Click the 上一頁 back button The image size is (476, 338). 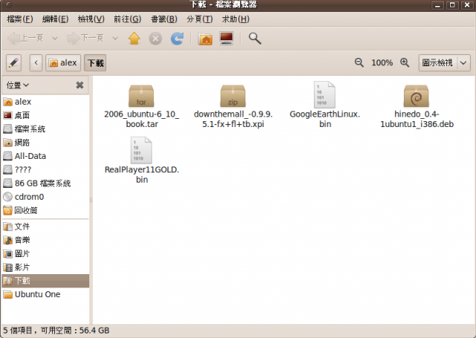coord(25,39)
